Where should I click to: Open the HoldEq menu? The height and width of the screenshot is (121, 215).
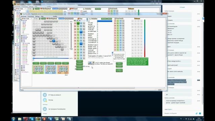point(55,16)
